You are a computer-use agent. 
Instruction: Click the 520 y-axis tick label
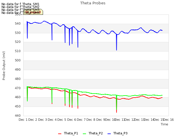(18, 42)
